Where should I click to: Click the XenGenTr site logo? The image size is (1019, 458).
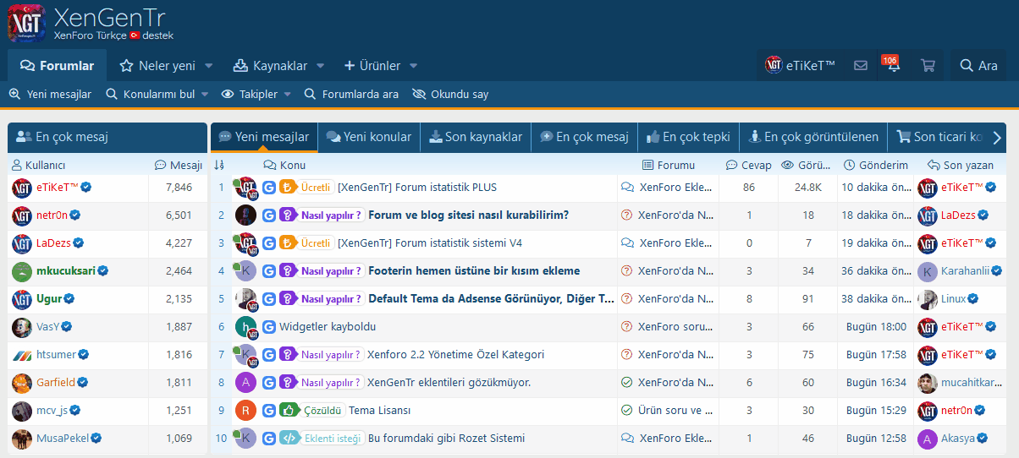(x=26, y=24)
